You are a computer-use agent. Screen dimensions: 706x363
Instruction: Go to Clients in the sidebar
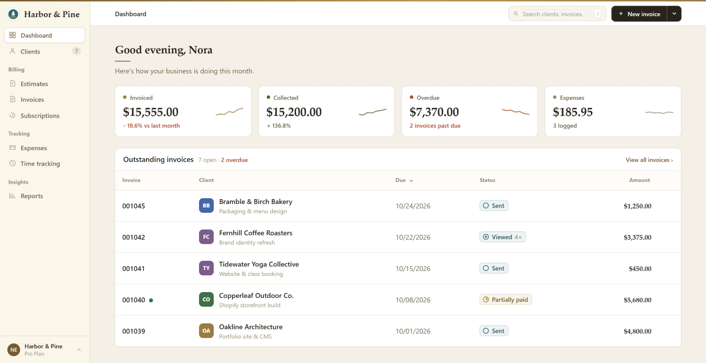[x=45, y=52]
